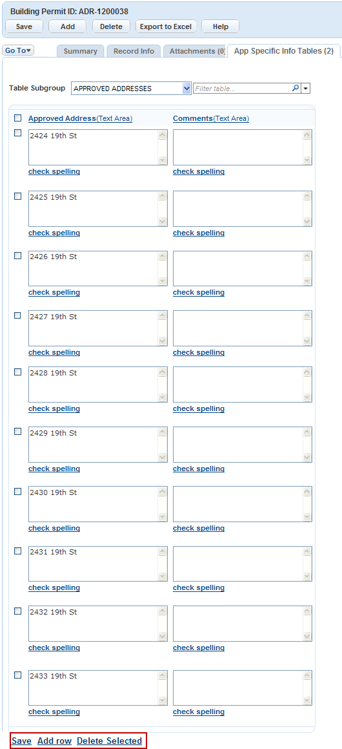Open the Table Subgroup dropdown
The width and height of the screenshot is (342, 749).
tap(131, 89)
